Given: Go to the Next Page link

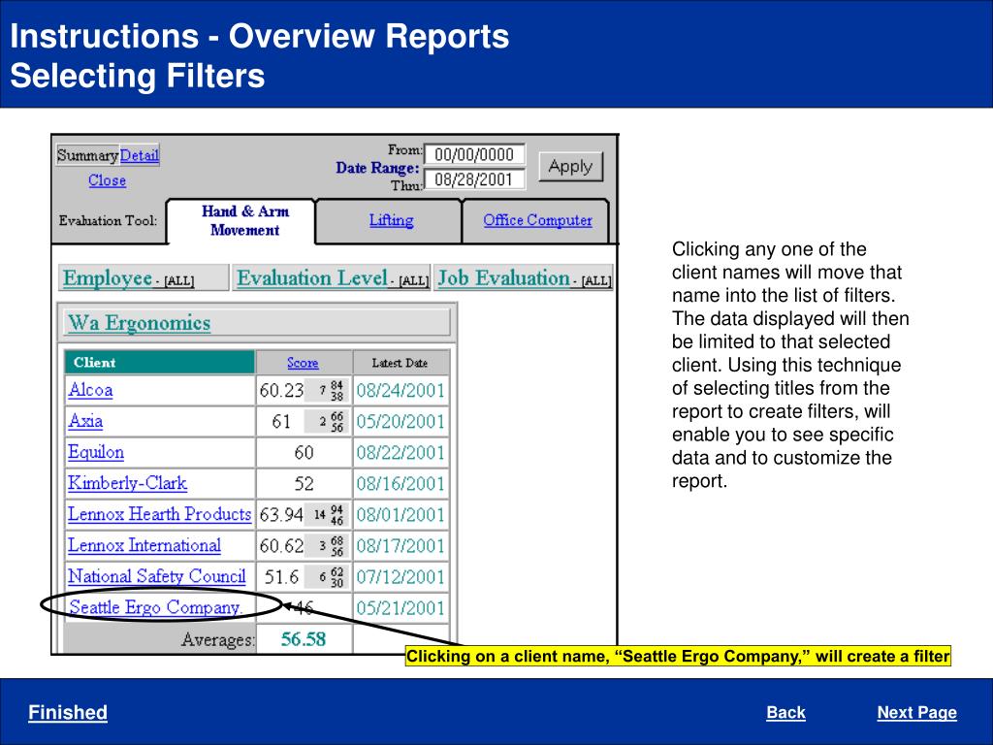Looking at the screenshot, I should [x=917, y=712].
